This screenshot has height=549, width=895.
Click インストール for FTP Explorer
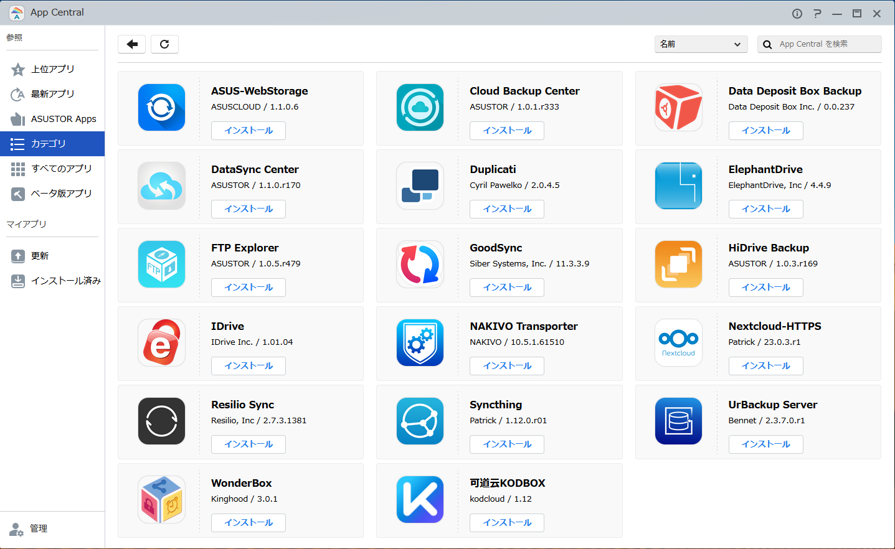coord(249,288)
